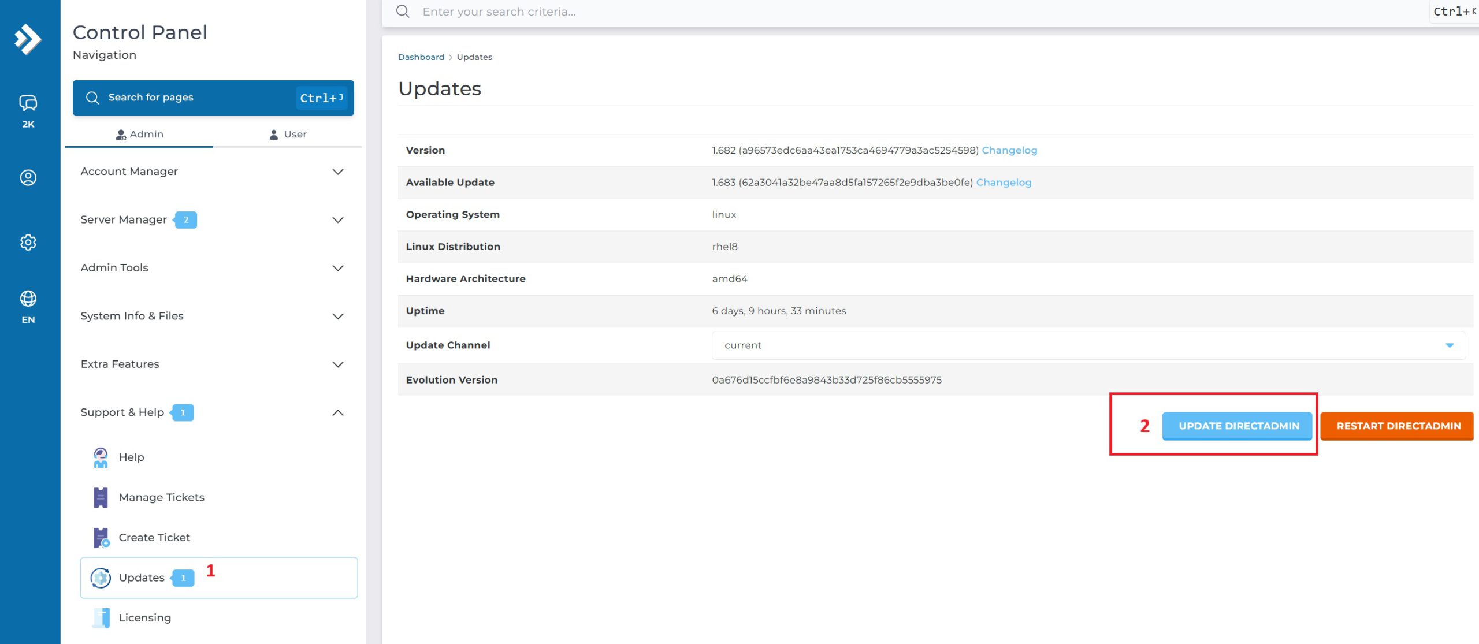Open Changelog link for current version
1479x644 pixels.
1009,150
